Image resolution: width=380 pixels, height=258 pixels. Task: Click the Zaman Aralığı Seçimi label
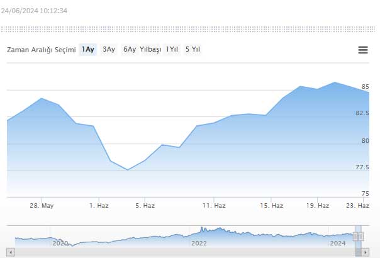coord(41,50)
